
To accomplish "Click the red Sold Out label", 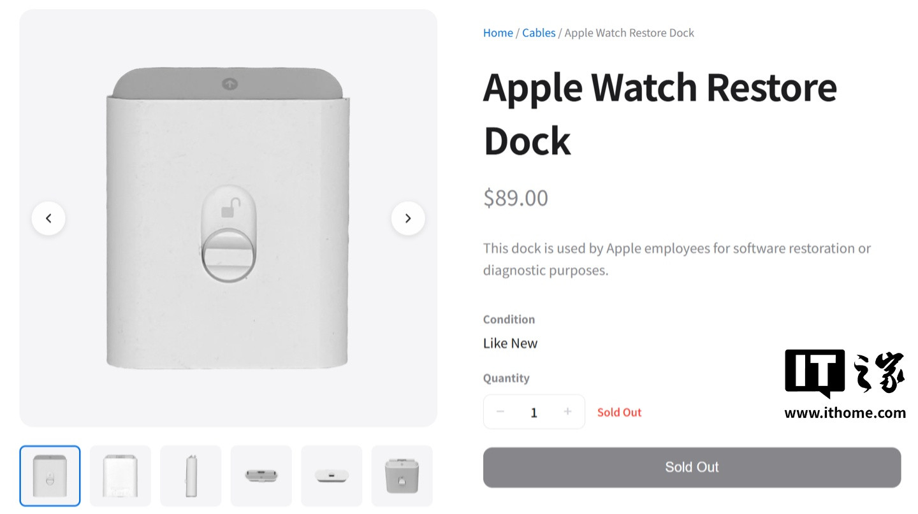I will [619, 412].
